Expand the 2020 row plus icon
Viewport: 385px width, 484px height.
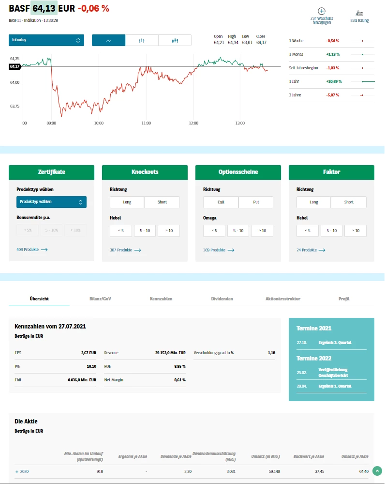[17, 472]
